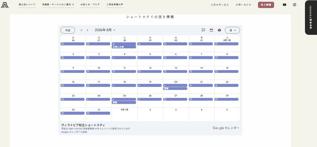Open the ISO9001 side tab
Image resolution: width=317 pixels, height=147 pixels.
(x=311, y=18)
